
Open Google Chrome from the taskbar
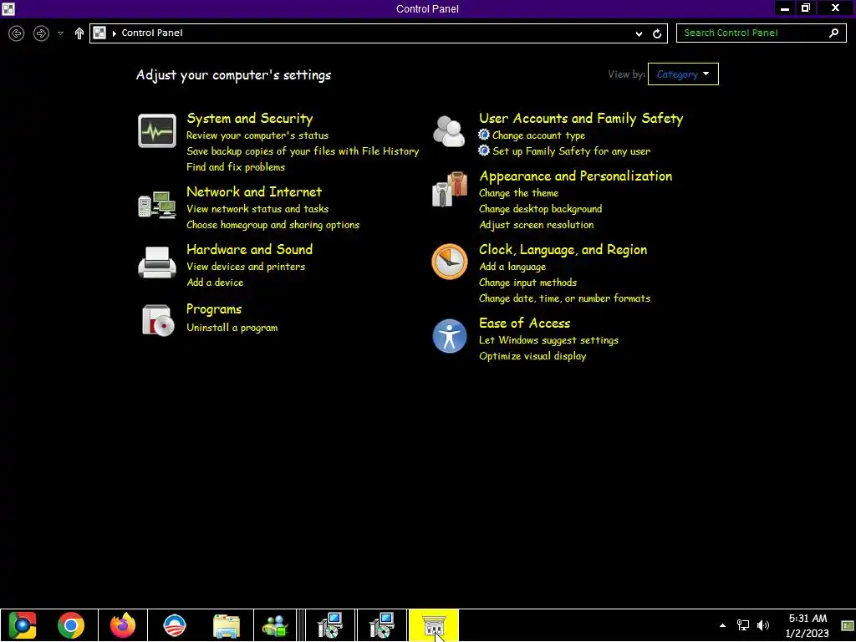(x=71, y=625)
